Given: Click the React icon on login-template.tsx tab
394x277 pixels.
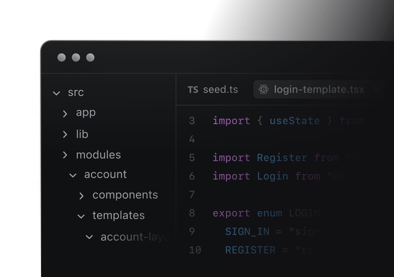Looking at the screenshot, I should point(263,90).
